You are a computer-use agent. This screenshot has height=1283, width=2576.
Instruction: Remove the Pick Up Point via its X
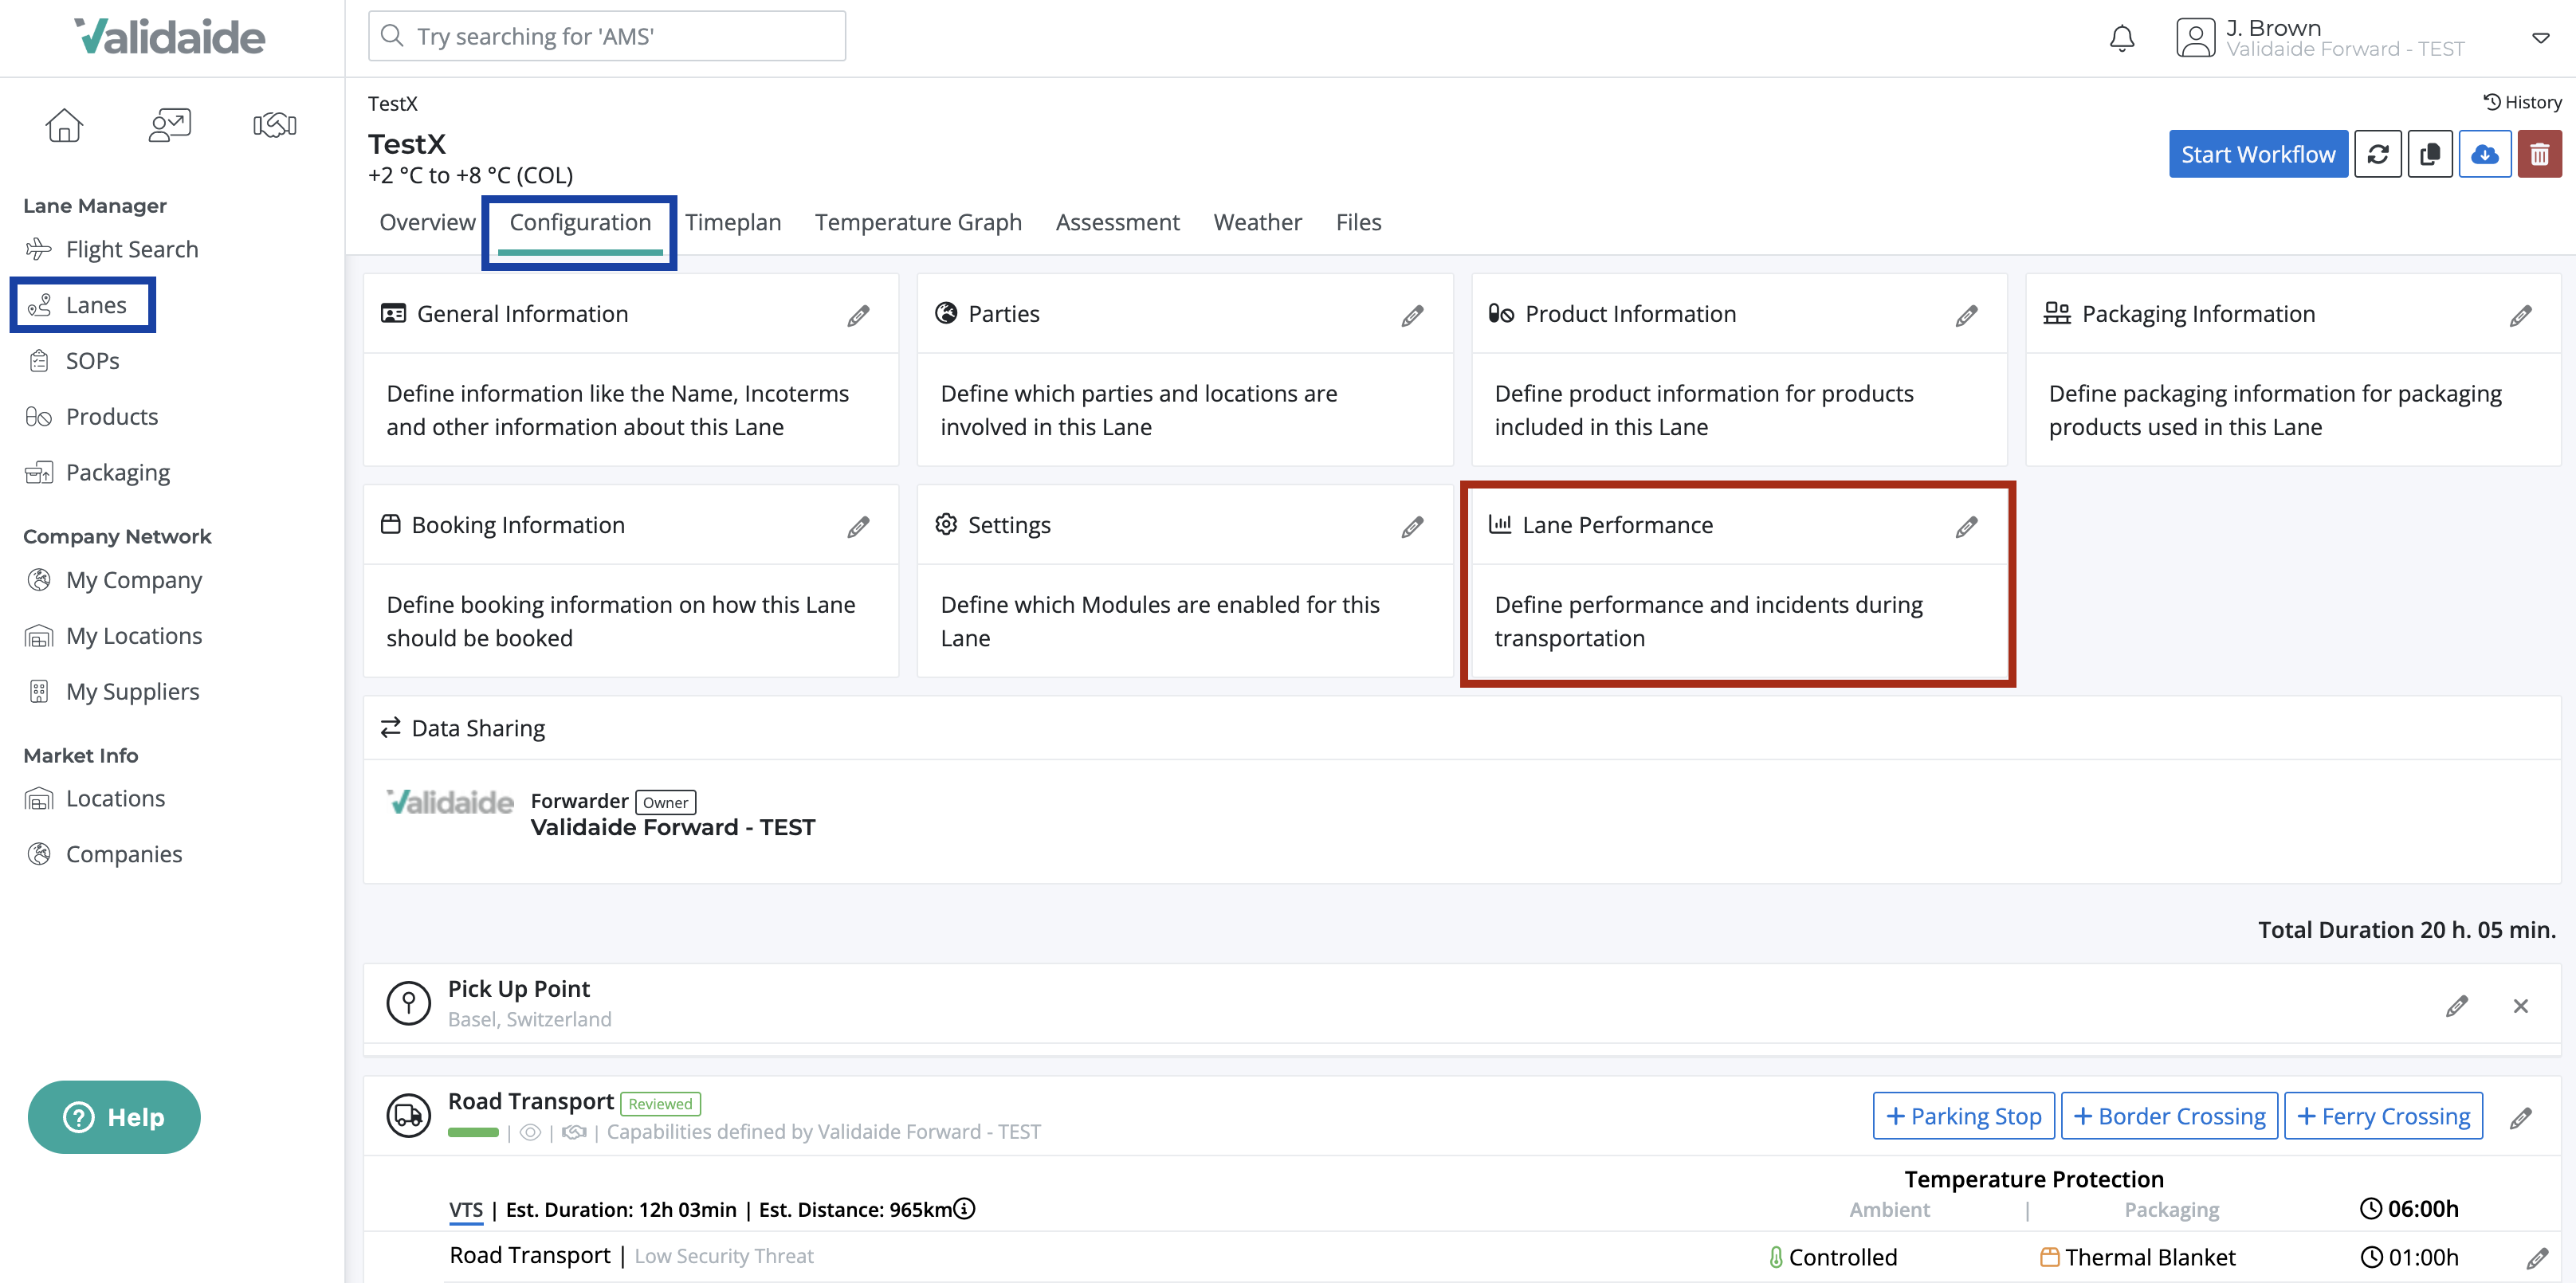[2521, 1006]
